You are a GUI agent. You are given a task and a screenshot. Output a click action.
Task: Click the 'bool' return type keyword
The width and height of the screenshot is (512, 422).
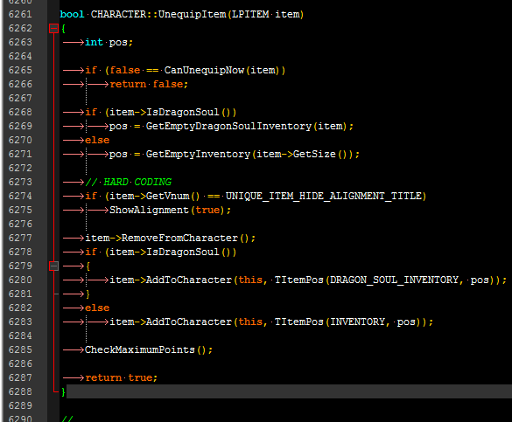[x=72, y=14]
